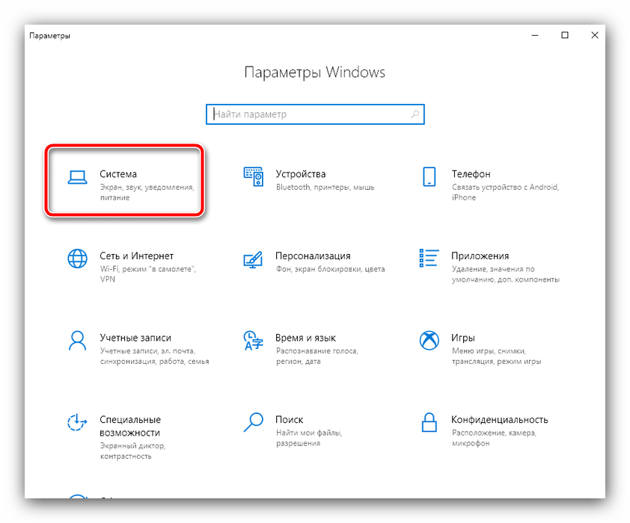Open Персонализация settings title
Screen dimensions: 630x523
313,256
